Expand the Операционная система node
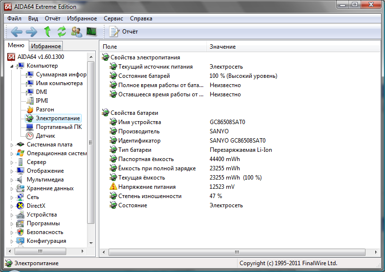Image resolution: width=385 pixels, height=272 pixels. [x=12, y=154]
